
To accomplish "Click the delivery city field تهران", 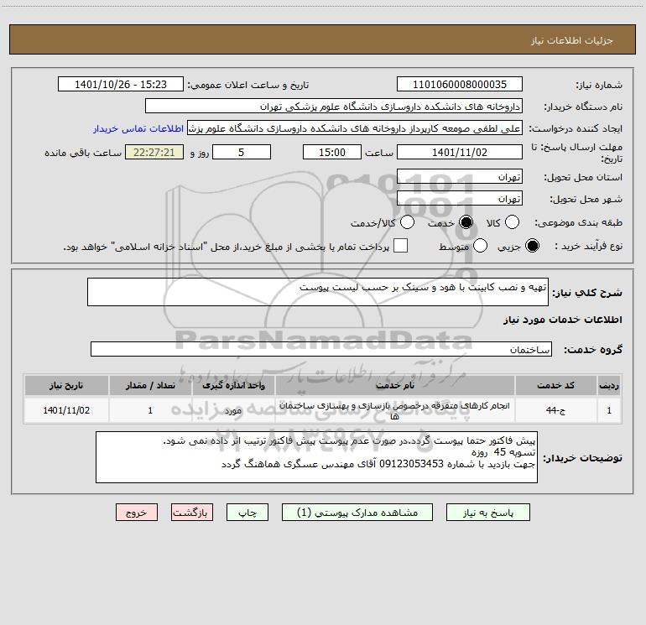I will coord(460,199).
